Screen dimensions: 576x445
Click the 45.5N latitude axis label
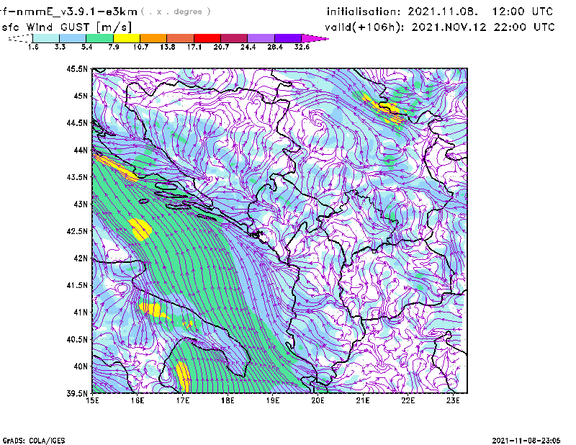click(x=76, y=69)
